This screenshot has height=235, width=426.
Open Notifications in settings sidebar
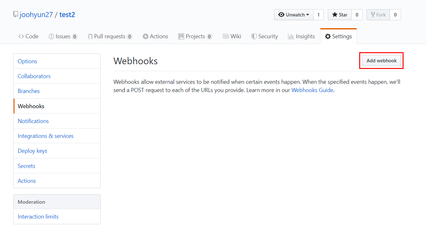point(57,121)
